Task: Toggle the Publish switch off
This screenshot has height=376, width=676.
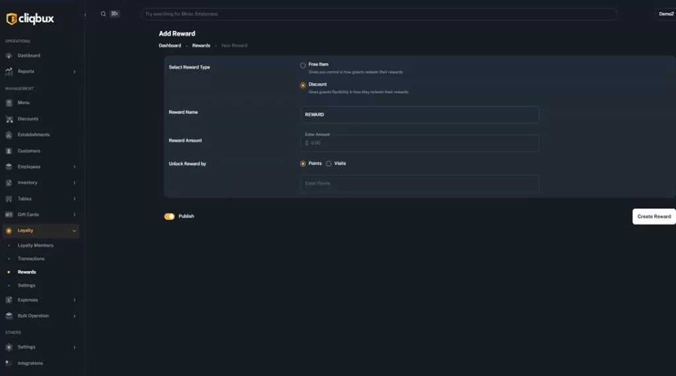Action: coord(170,216)
